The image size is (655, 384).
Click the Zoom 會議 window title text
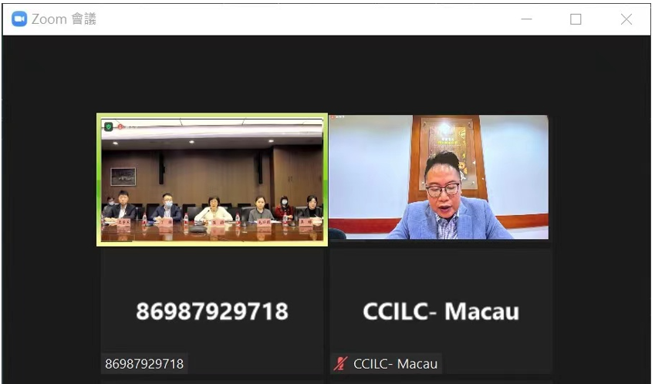click(x=64, y=19)
